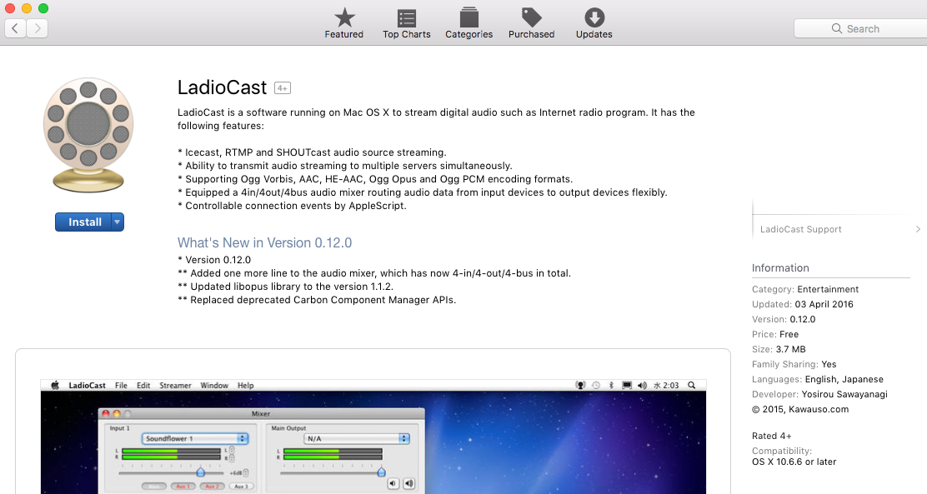
Task: Open the dropdown arrow beside Install
Action: (x=118, y=222)
